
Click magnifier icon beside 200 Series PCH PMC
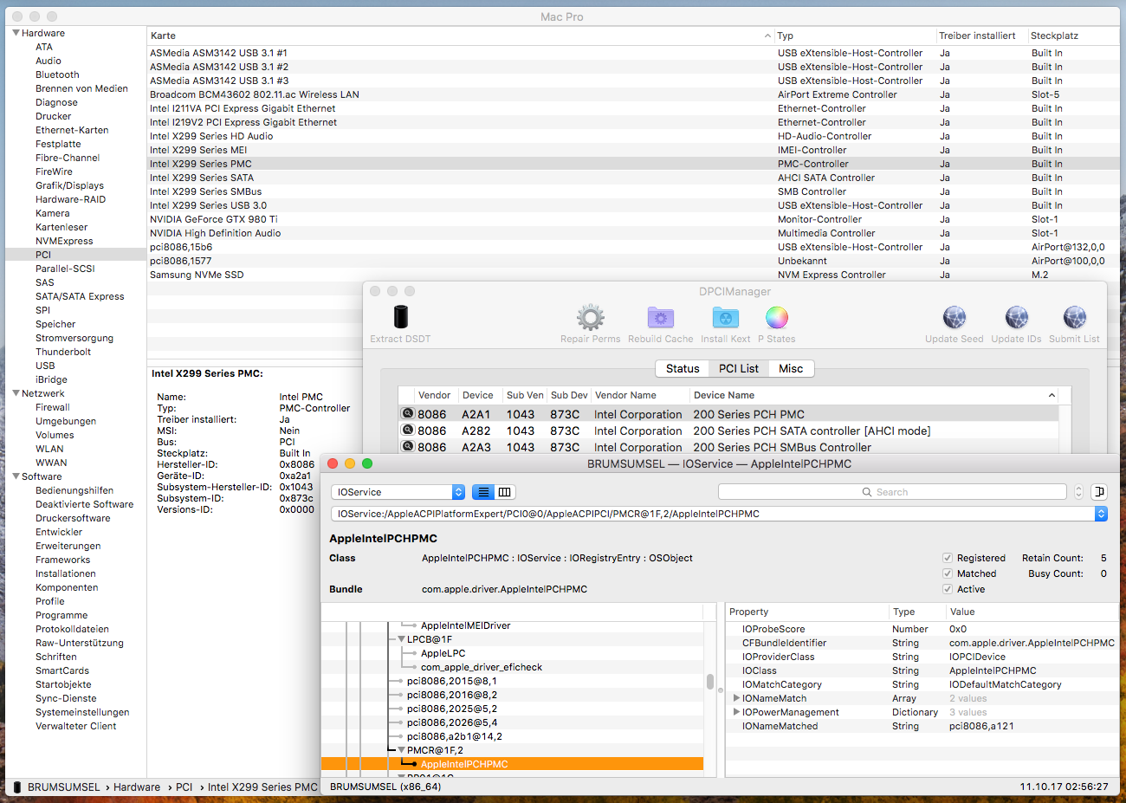coord(407,414)
